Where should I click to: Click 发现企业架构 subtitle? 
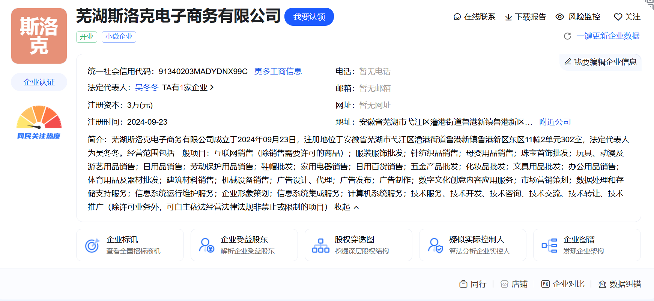(583, 251)
